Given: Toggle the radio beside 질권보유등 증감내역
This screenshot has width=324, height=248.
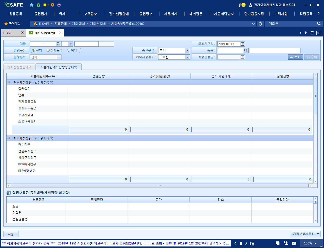Looking at the screenshot, I should [9, 193].
